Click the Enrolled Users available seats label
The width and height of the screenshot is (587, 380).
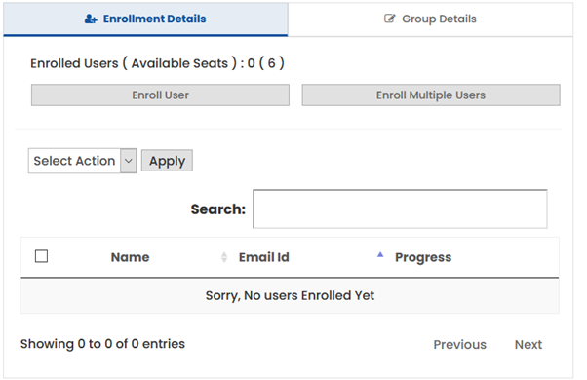coord(157,63)
